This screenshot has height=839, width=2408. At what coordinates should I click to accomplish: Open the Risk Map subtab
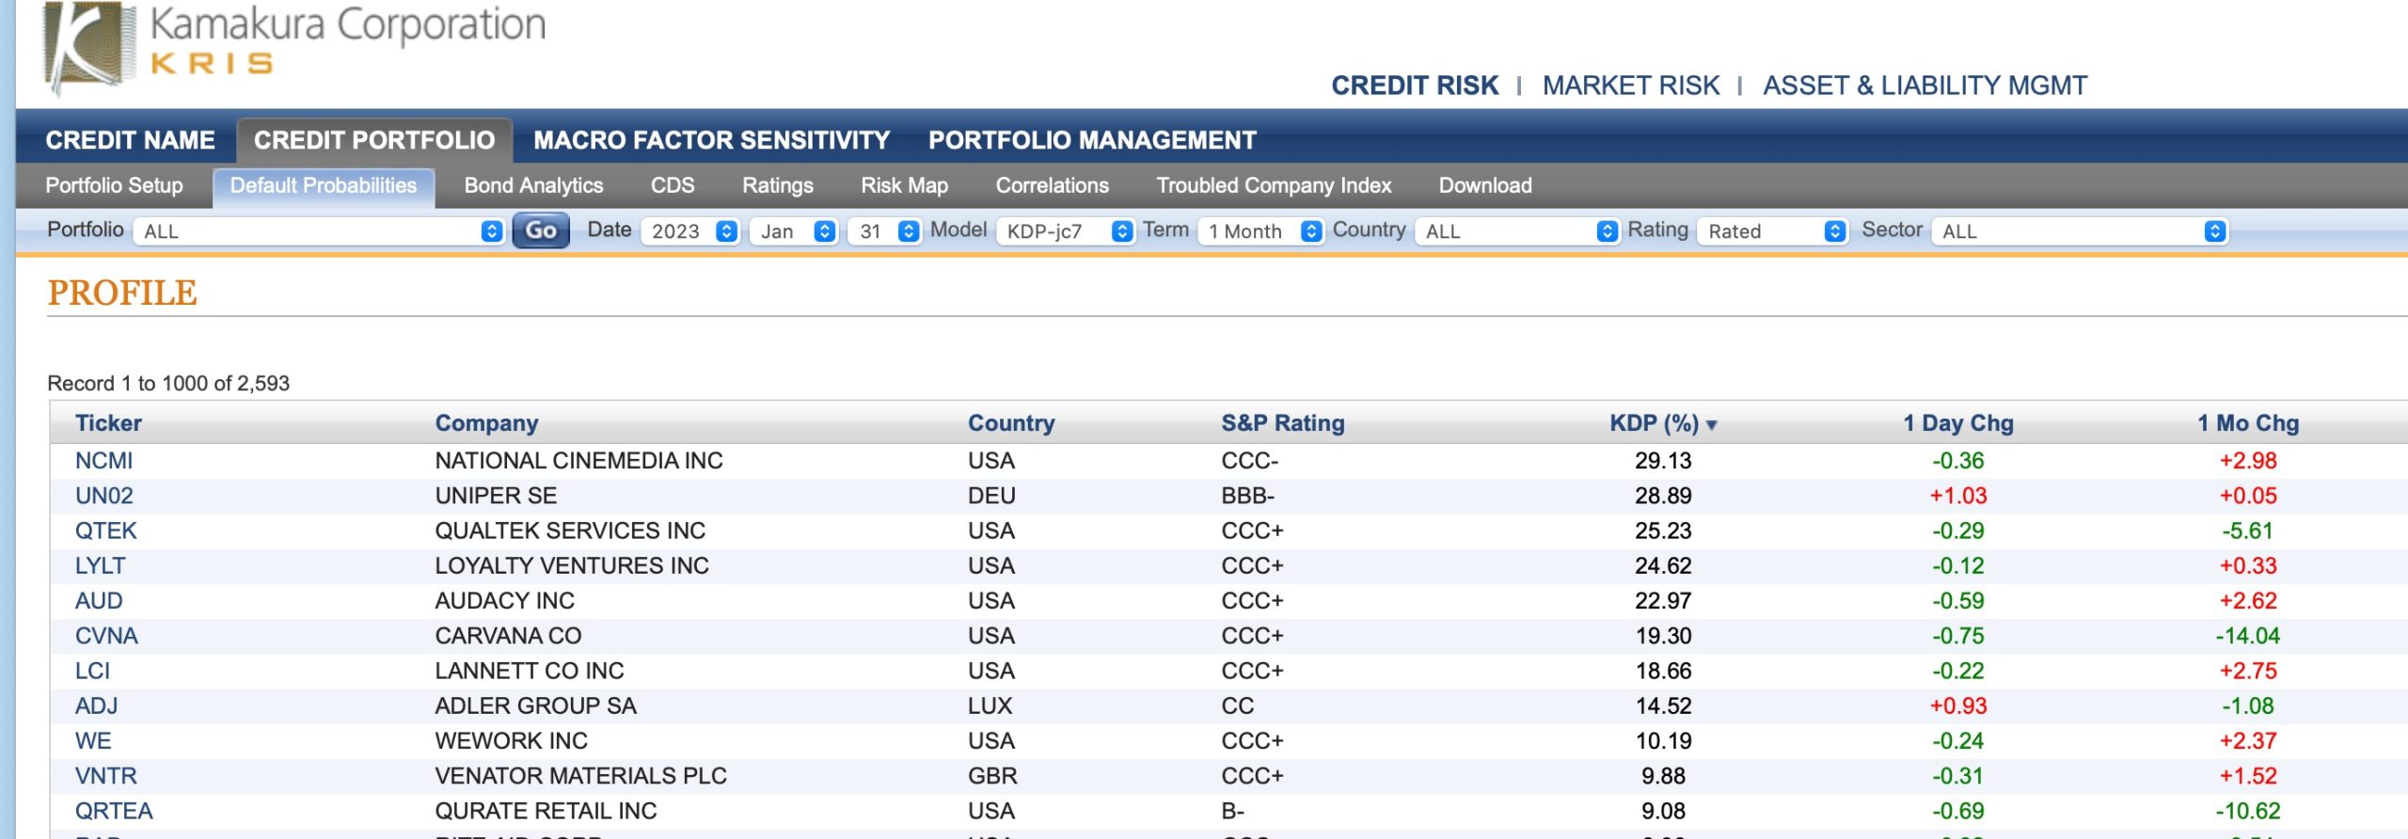[x=905, y=185]
